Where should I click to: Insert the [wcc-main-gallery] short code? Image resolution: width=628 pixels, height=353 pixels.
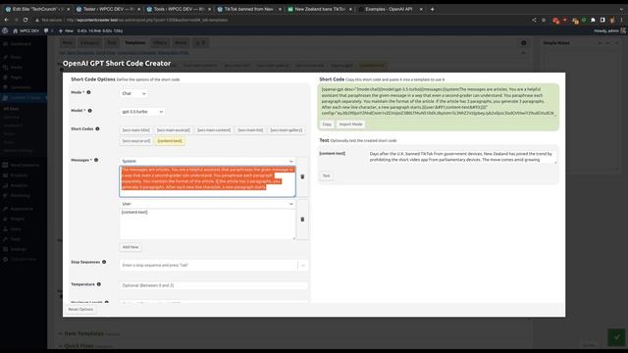(286, 130)
